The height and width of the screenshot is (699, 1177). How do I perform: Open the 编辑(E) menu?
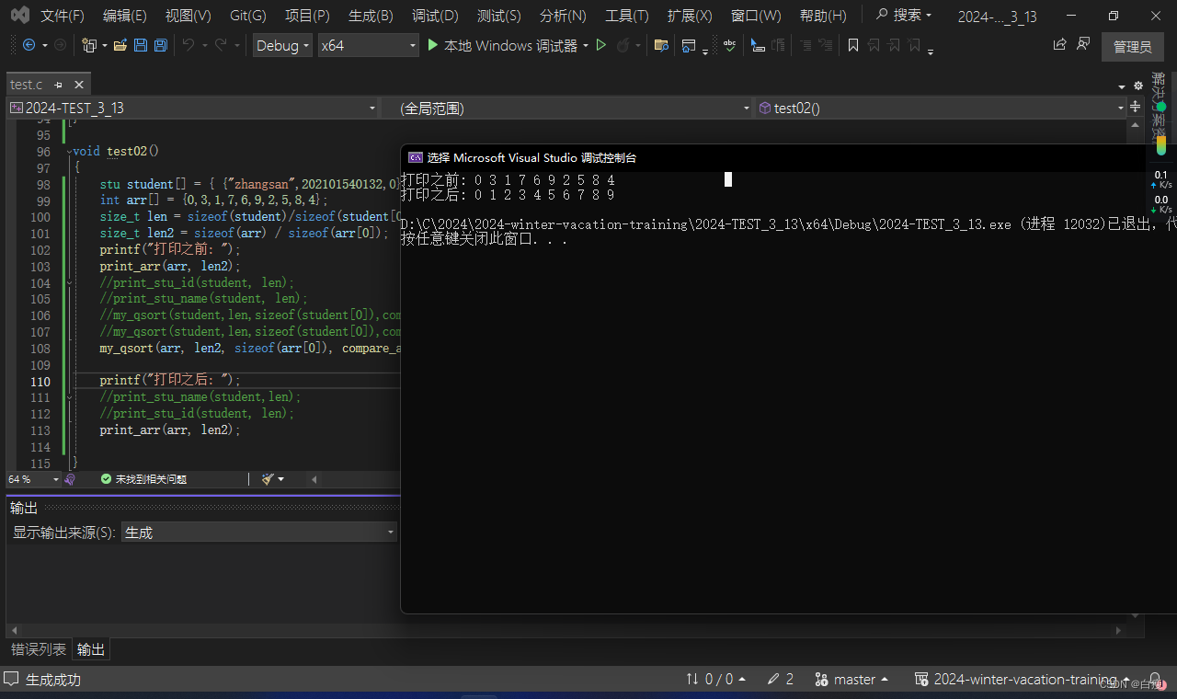(125, 16)
